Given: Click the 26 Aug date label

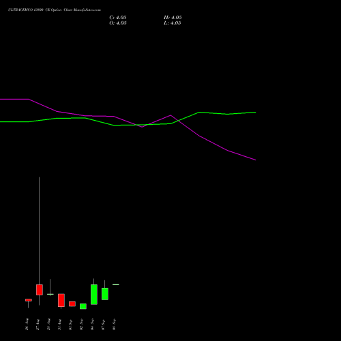Looking at the screenshot, I should point(27,324).
